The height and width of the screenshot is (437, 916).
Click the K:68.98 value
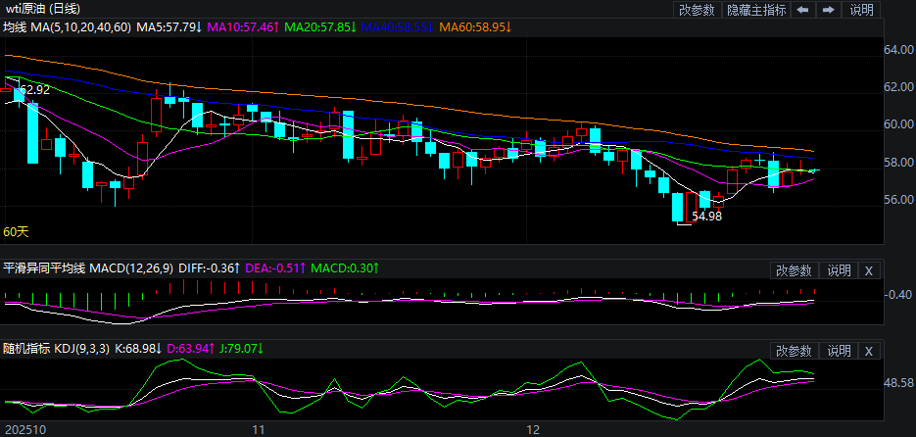[x=138, y=349]
